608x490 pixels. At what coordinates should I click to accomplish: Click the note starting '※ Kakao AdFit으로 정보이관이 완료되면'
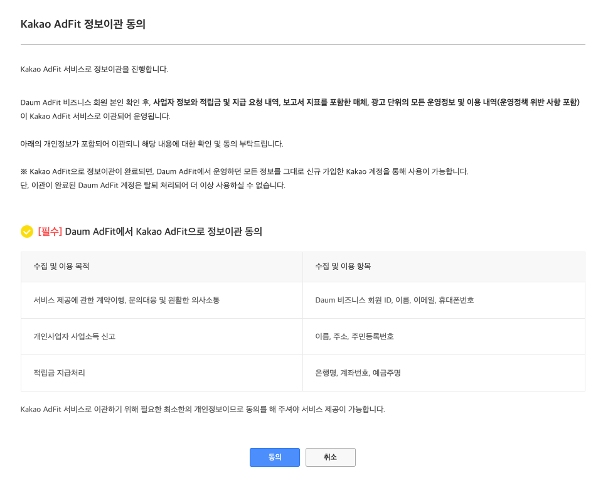pos(244,171)
